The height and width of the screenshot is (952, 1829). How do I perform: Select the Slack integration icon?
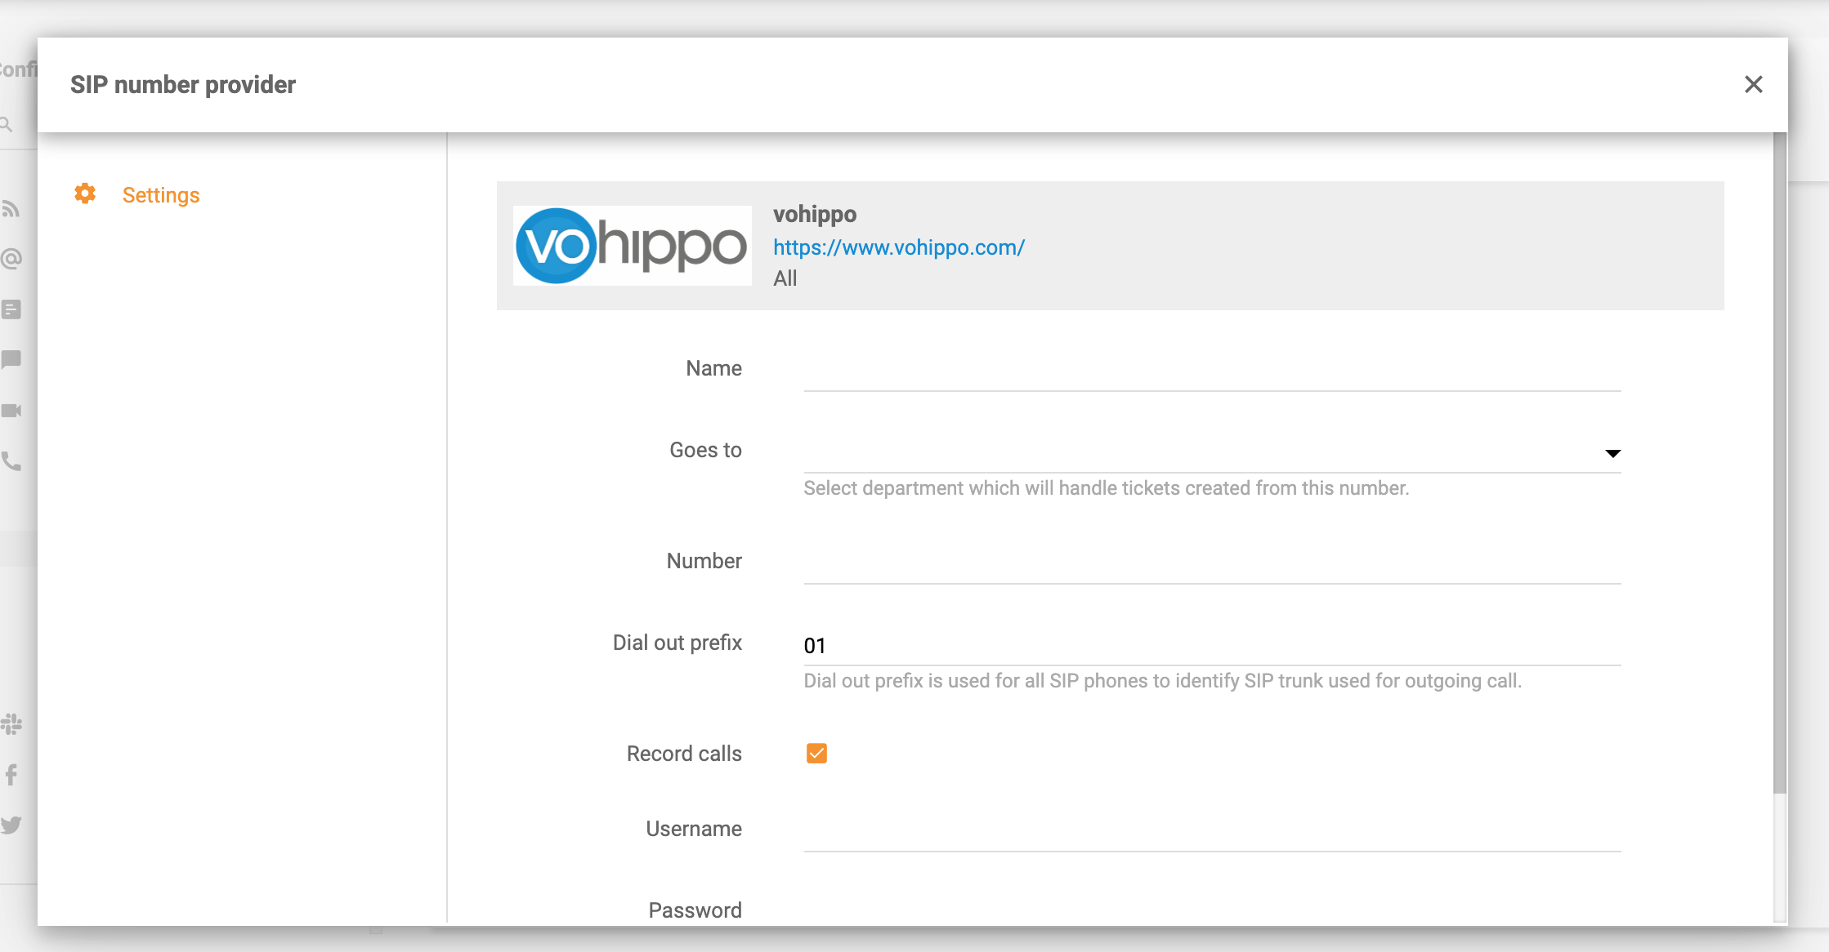click(x=11, y=723)
